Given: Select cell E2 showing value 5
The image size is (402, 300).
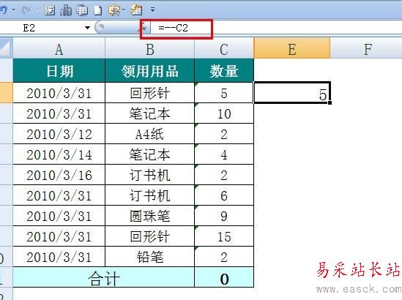Looking at the screenshot, I should [291, 93].
